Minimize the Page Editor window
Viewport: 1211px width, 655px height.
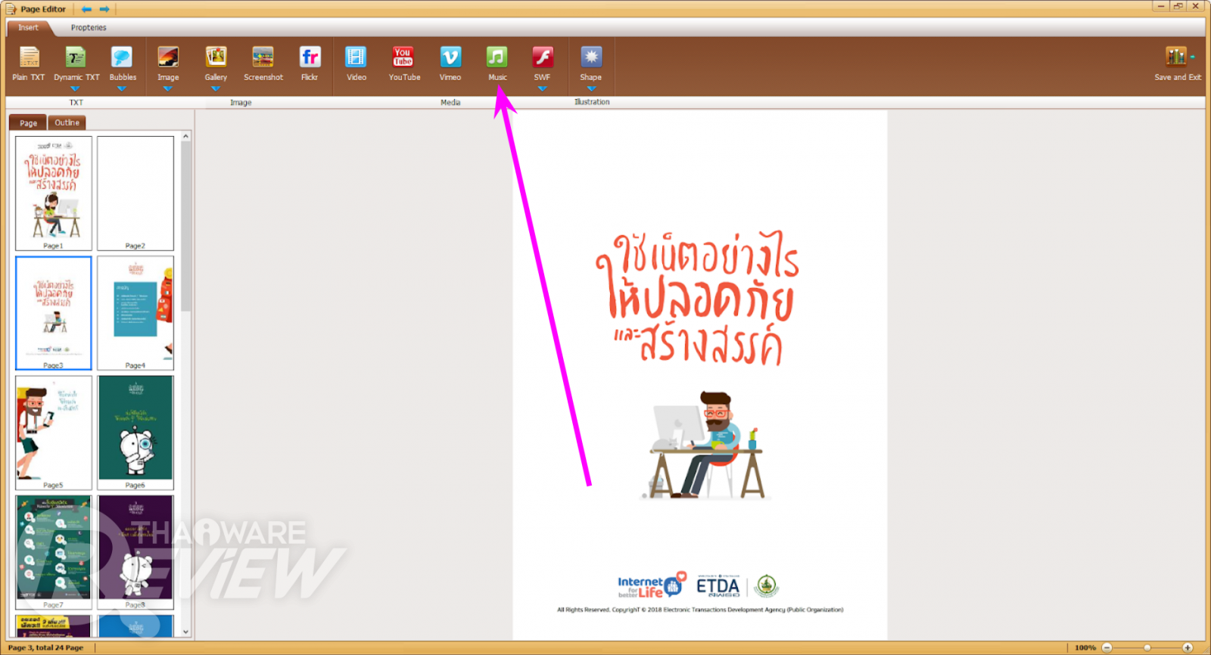click(x=1161, y=6)
